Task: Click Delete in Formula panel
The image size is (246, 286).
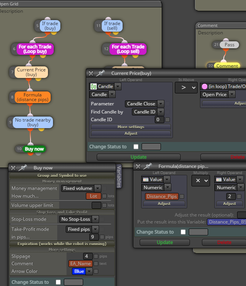Action: click(x=224, y=242)
